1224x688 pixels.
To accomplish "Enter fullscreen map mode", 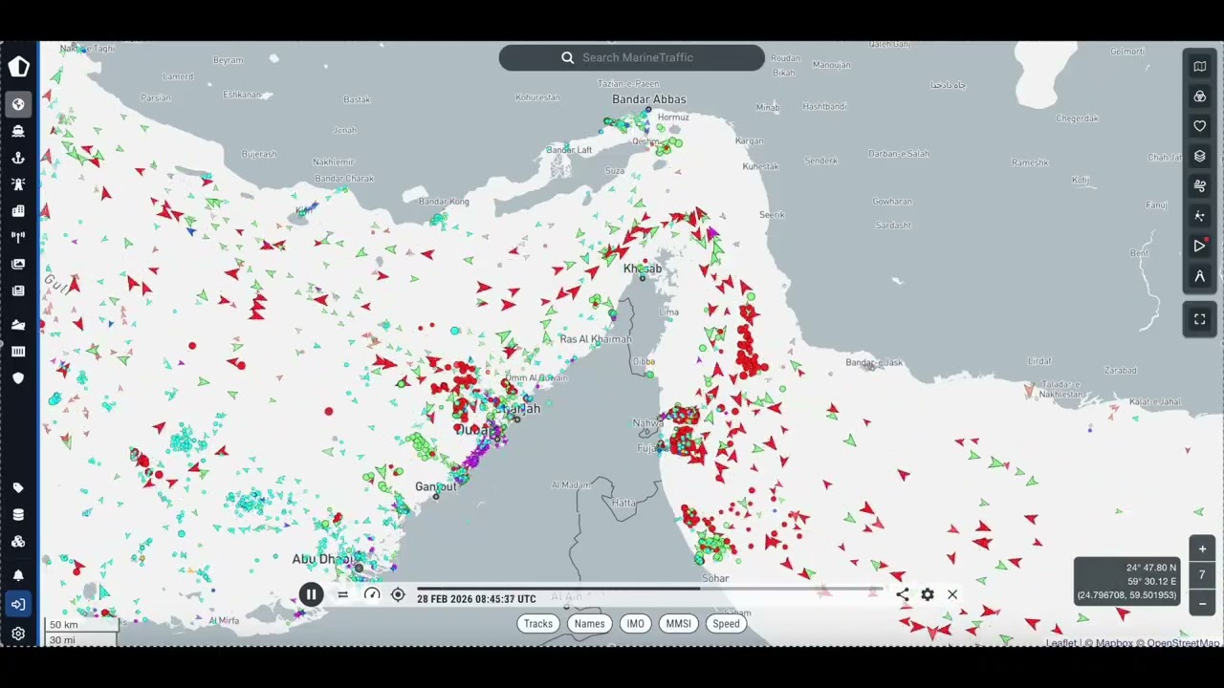I will click(1200, 319).
